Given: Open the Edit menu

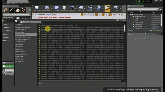Looking at the screenshot, I should coord(9,4).
